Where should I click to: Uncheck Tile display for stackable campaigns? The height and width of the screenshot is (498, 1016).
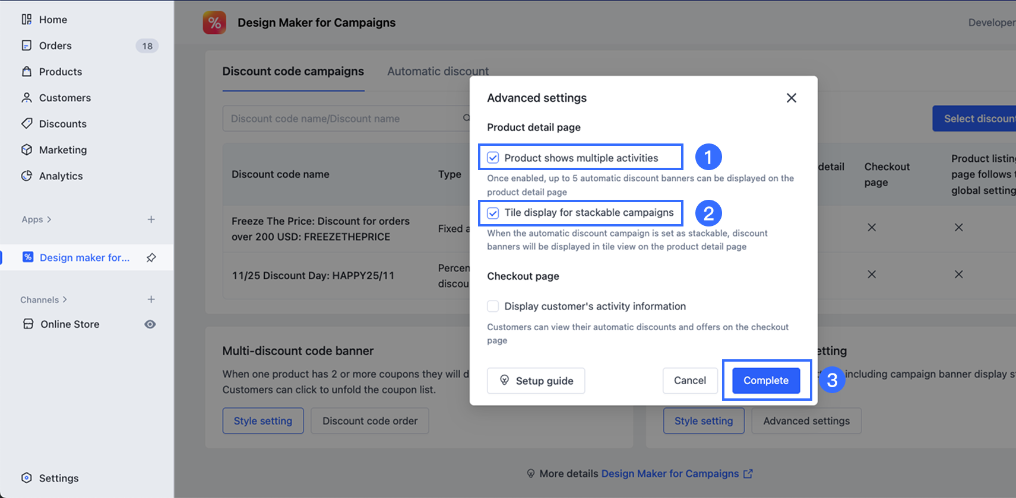tap(493, 213)
